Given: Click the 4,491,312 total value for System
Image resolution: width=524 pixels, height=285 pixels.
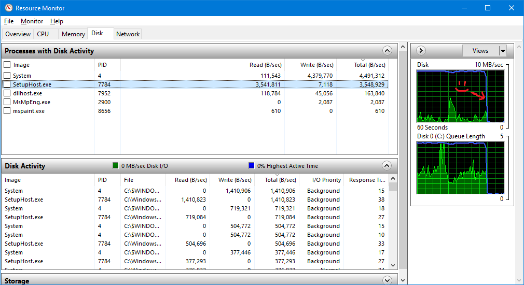Looking at the screenshot, I should pyautogui.click(x=372, y=76).
